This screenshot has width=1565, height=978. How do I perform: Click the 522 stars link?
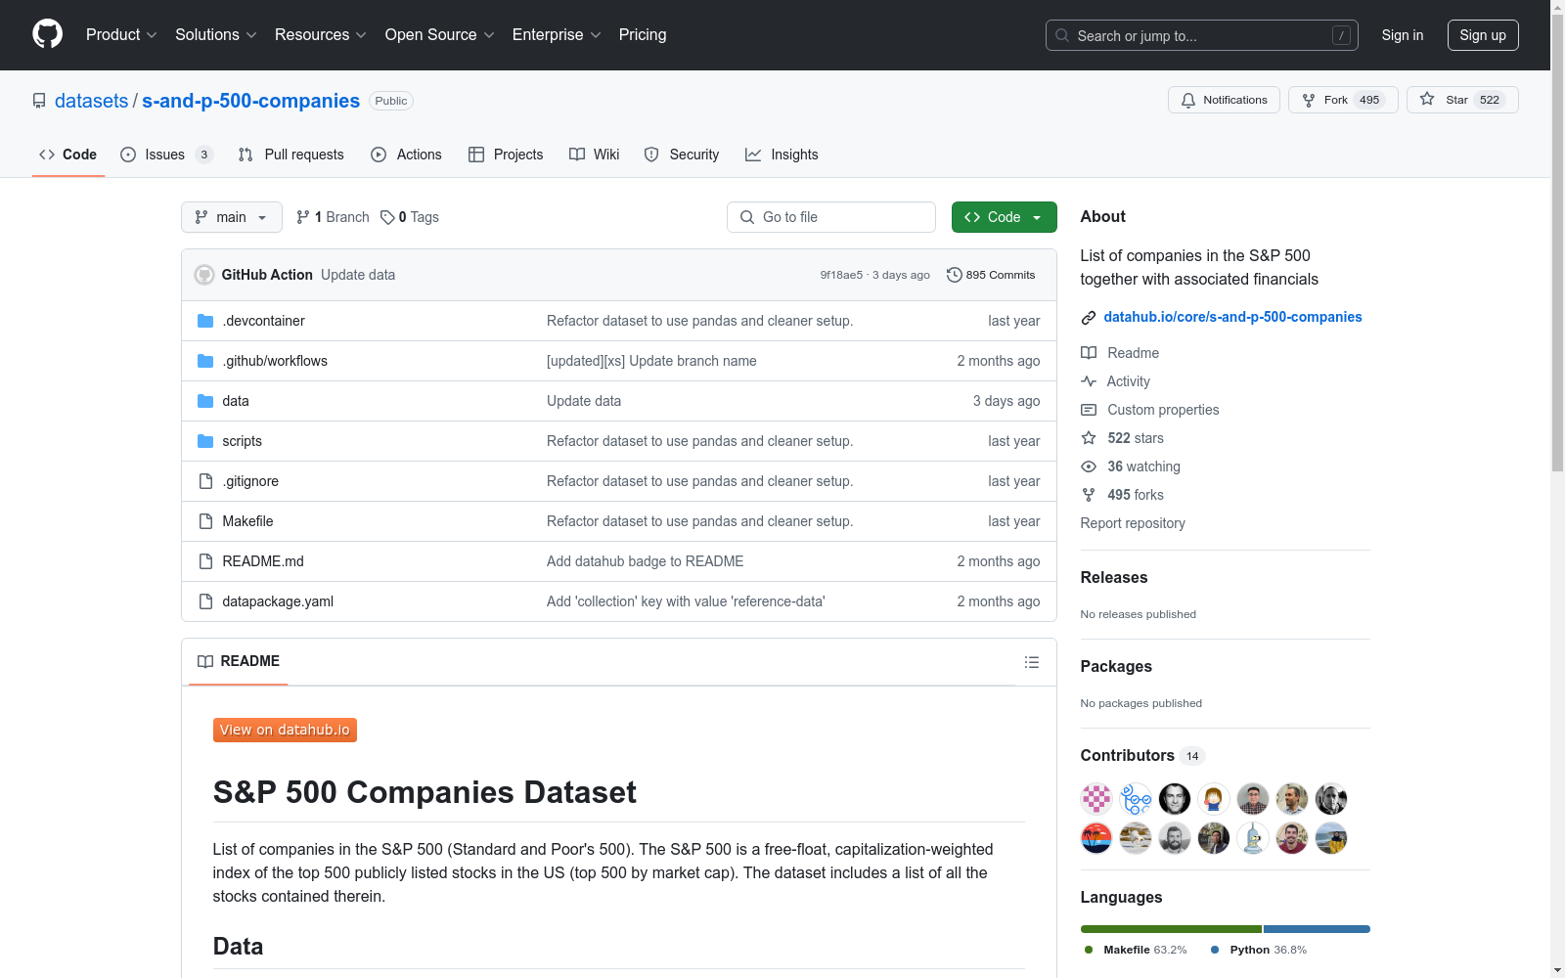click(x=1135, y=438)
